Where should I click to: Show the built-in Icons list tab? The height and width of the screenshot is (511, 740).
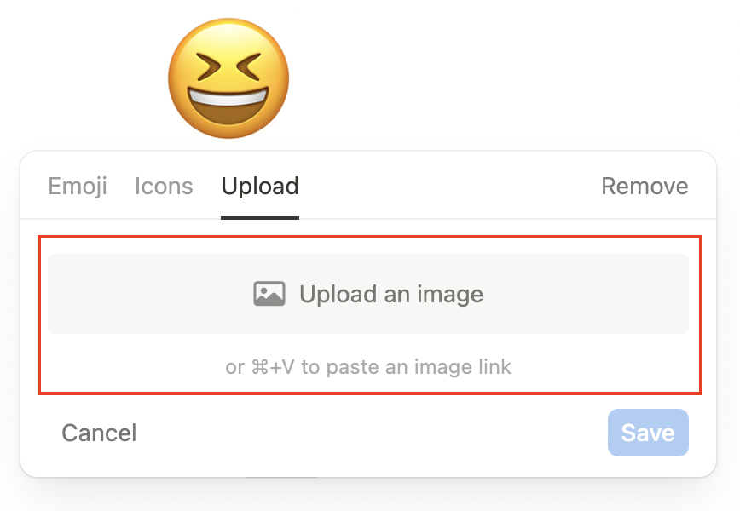click(164, 186)
